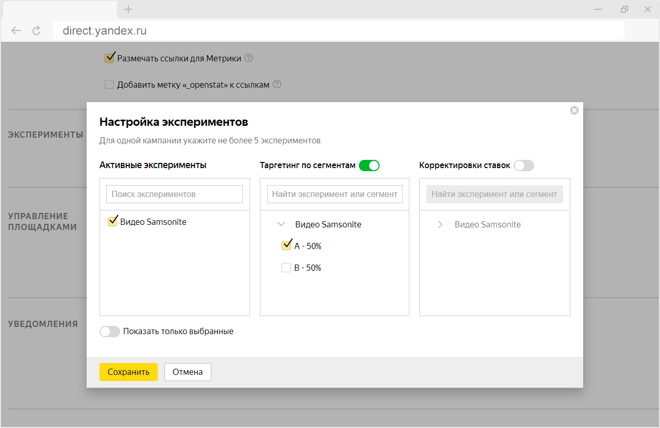This screenshot has width=660, height=428.
Task: Focus the 'Поиск экспериментов' field
Action: tap(174, 194)
